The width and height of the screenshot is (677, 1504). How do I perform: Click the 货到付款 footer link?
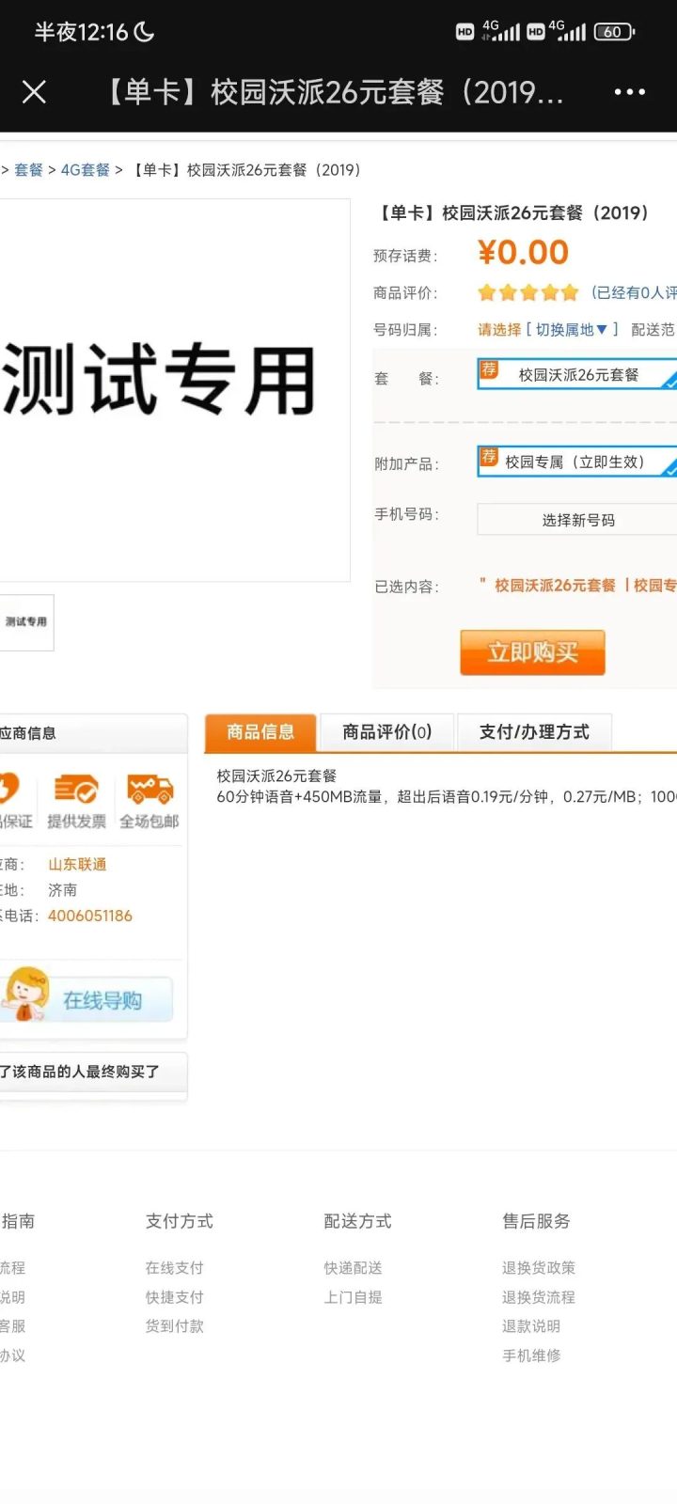174,1326
